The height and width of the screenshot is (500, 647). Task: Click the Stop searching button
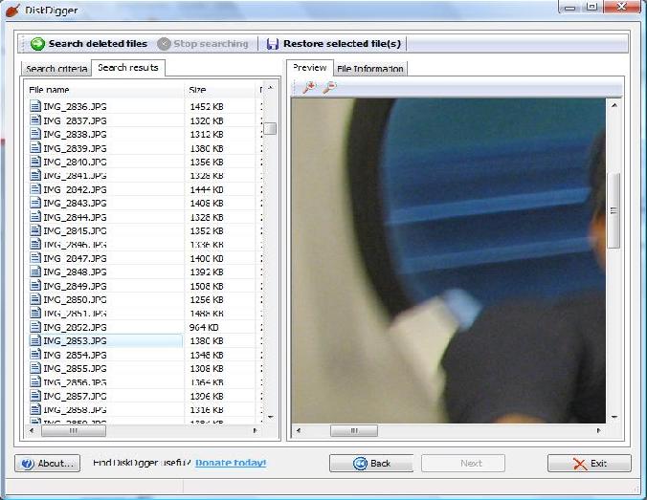203,44
